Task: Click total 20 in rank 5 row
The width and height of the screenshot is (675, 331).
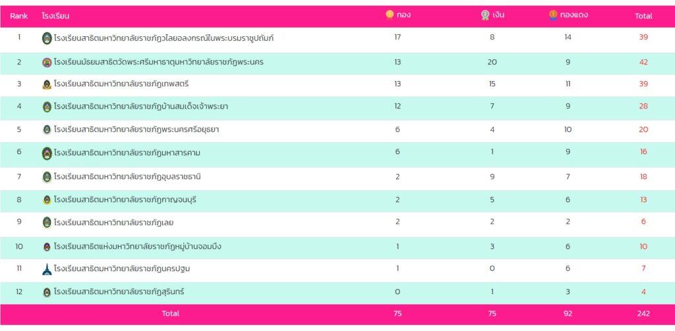Action: click(643, 130)
